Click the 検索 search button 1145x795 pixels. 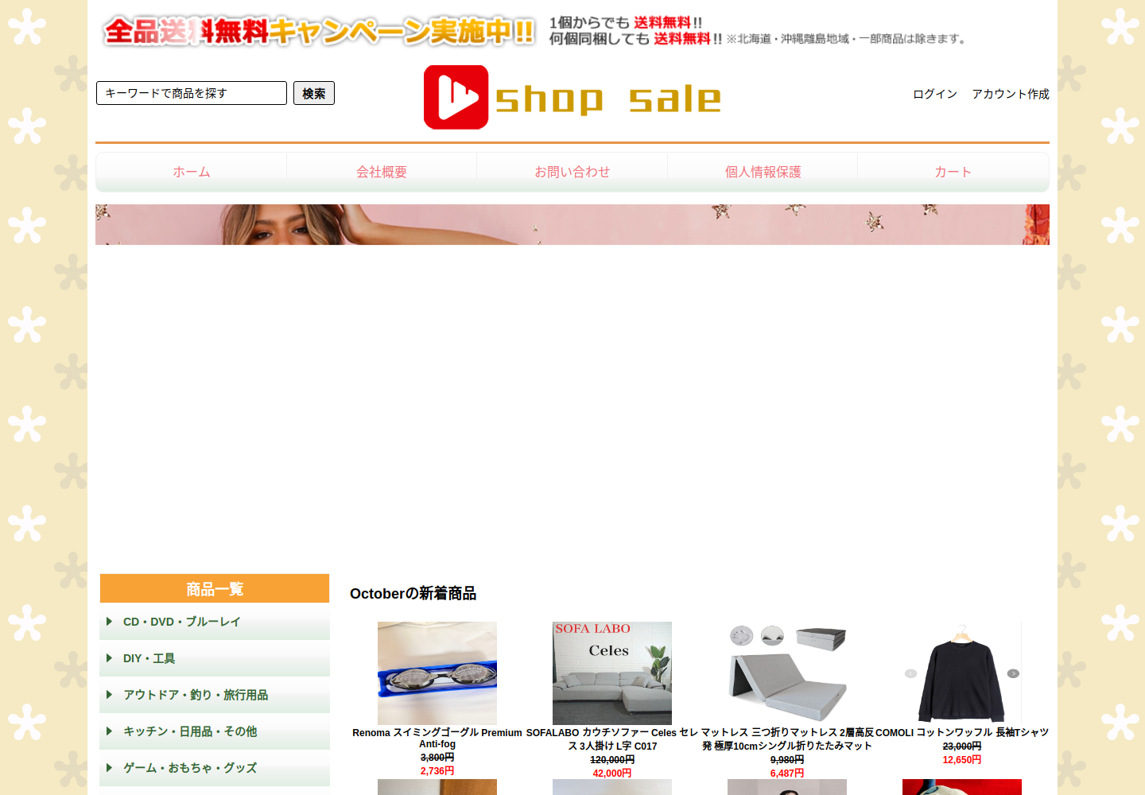[x=314, y=93]
